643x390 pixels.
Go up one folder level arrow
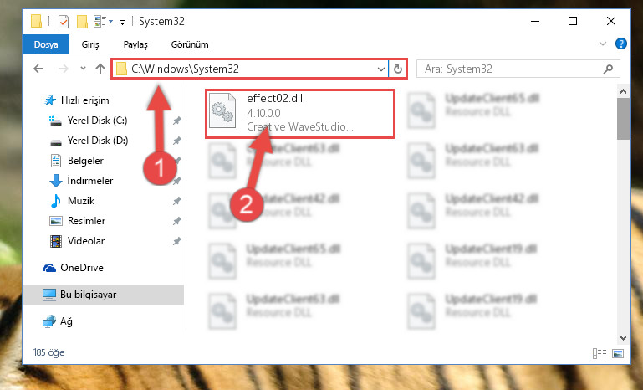[x=100, y=69]
